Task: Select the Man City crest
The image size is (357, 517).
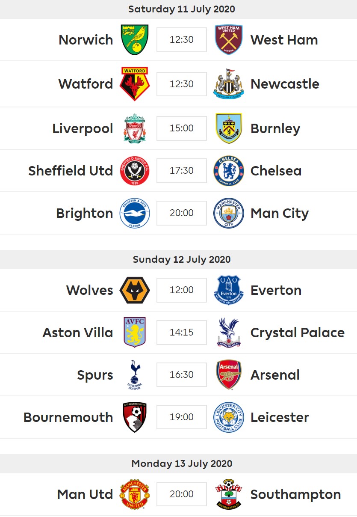Action: [x=229, y=213]
